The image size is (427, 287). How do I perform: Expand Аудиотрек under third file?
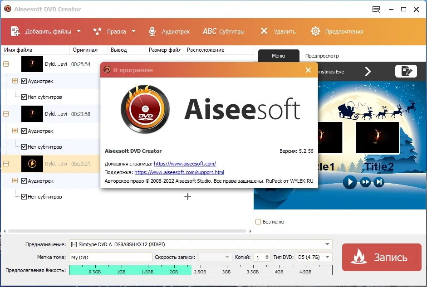(15, 180)
